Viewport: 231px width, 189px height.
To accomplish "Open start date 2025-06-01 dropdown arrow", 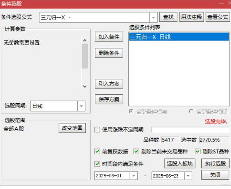I will [133, 176].
